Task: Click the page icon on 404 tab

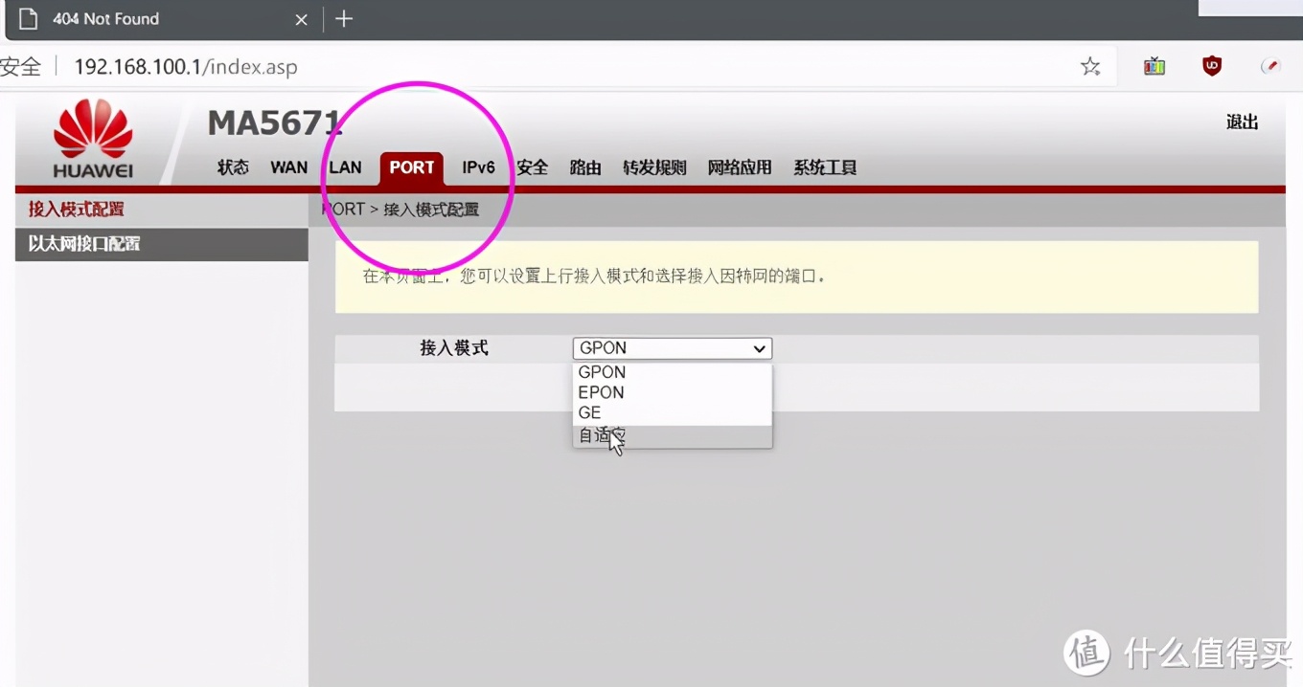Action: 28,18
